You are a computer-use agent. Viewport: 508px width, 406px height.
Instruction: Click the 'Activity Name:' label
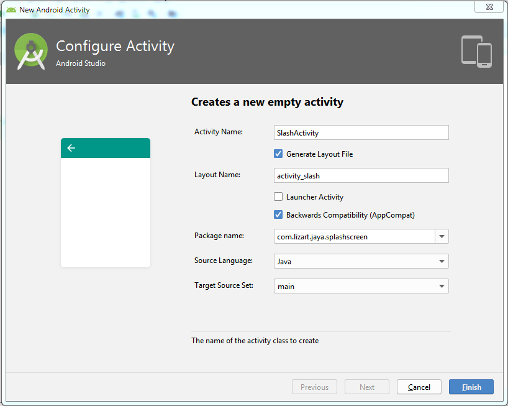(x=219, y=132)
